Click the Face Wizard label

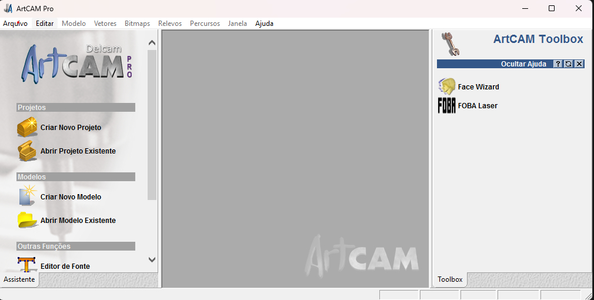[479, 86]
